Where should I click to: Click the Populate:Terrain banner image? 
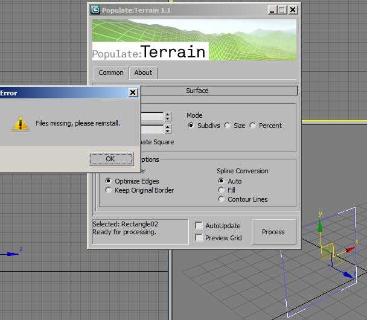194,40
